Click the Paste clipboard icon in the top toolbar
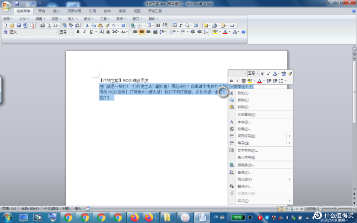This screenshot has width=357, height=223. pyautogui.click(x=100, y=25)
